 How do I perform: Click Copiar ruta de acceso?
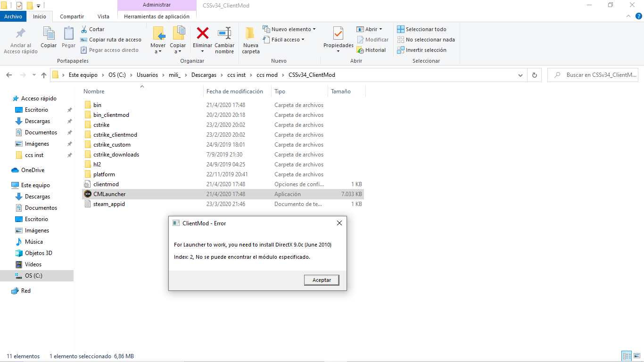click(x=111, y=40)
